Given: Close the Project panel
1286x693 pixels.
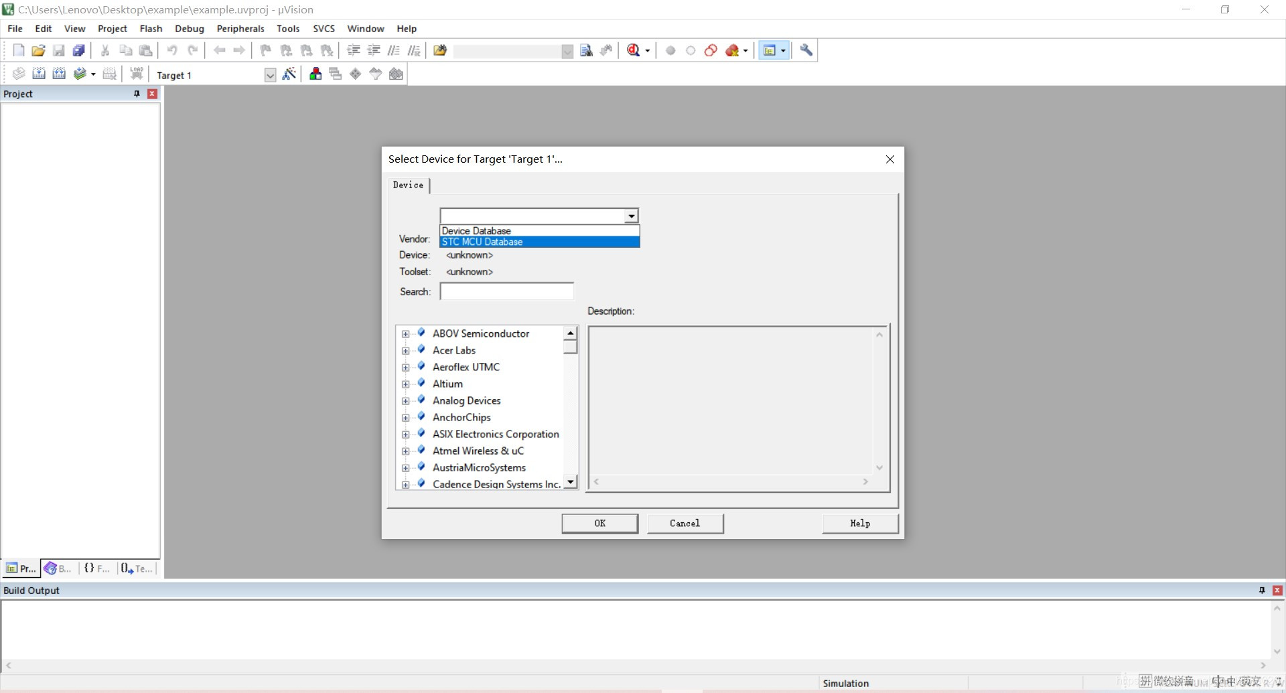Looking at the screenshot, I should 152,94.
